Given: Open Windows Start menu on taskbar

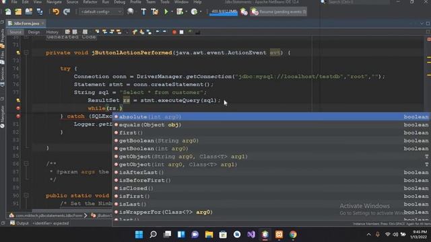Looking at the screenshot, I should pos(139,235).
